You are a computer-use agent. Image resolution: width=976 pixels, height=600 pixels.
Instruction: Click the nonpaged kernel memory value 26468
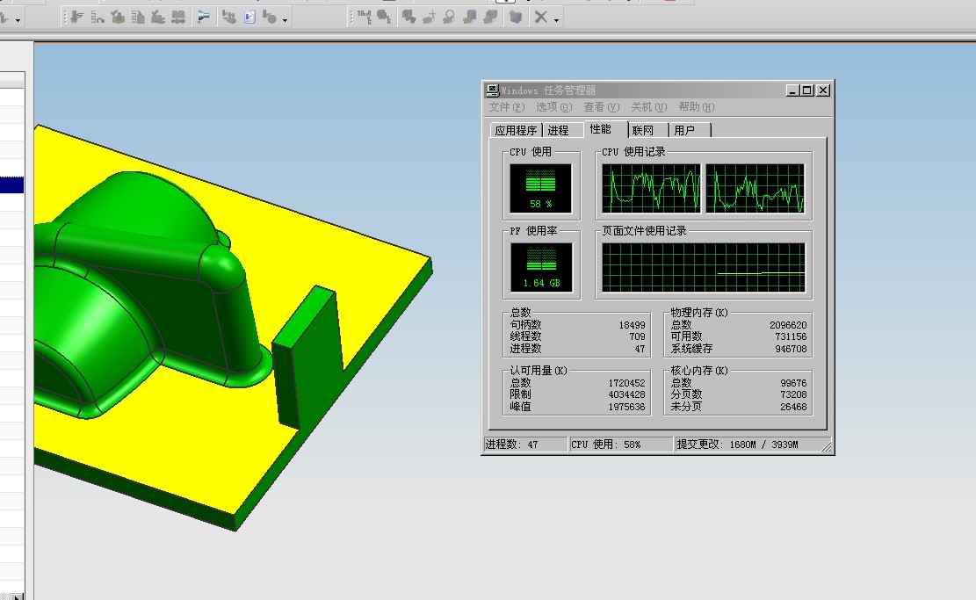point(793,407)
